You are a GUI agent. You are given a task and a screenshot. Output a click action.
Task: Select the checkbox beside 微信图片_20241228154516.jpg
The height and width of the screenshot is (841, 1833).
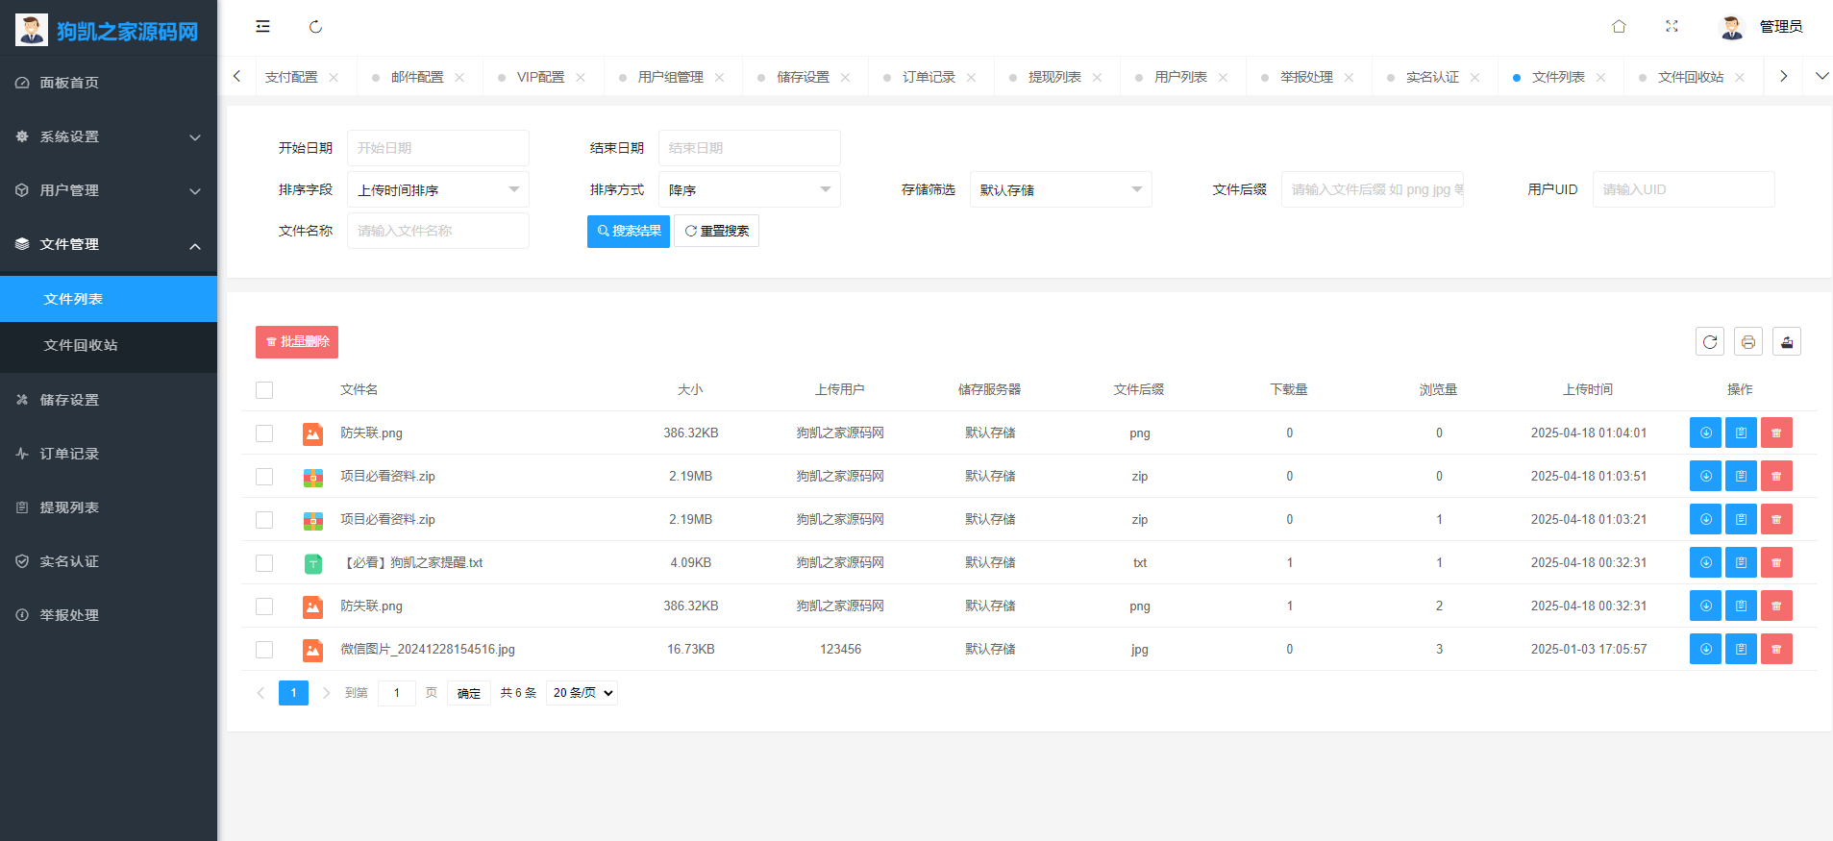(x=264, y=650)
